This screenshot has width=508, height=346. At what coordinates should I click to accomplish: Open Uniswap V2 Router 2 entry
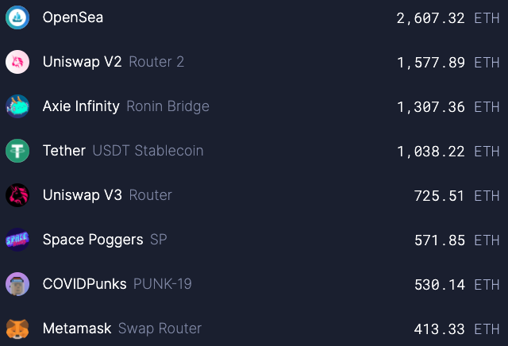[113, 61]
